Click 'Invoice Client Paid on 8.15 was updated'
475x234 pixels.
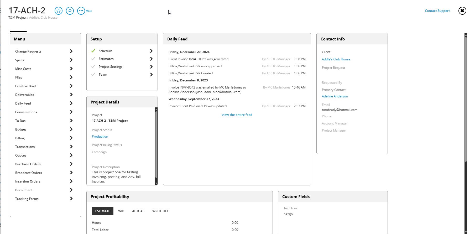(x=197, y=106)
